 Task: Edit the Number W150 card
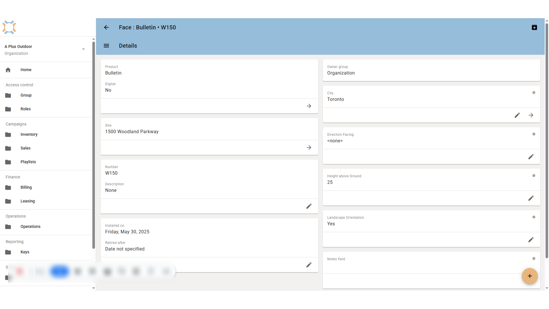tap(309, 206)
